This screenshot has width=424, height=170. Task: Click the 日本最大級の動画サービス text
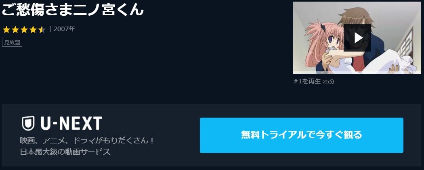[65, 151]
